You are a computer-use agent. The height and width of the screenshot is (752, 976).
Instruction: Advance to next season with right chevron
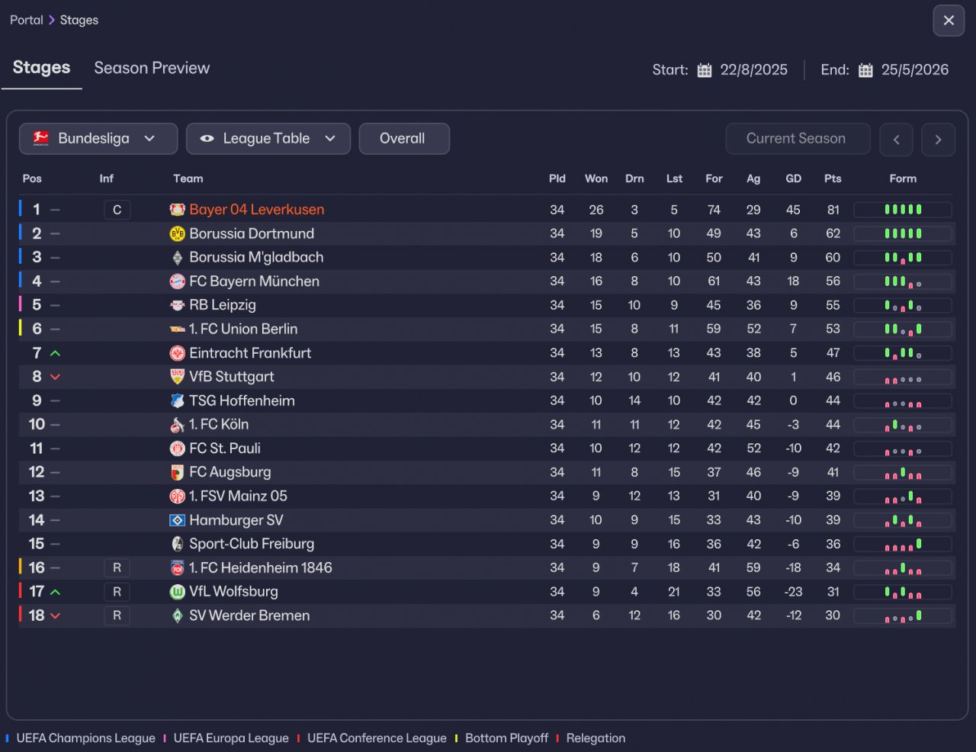point(938,140)
